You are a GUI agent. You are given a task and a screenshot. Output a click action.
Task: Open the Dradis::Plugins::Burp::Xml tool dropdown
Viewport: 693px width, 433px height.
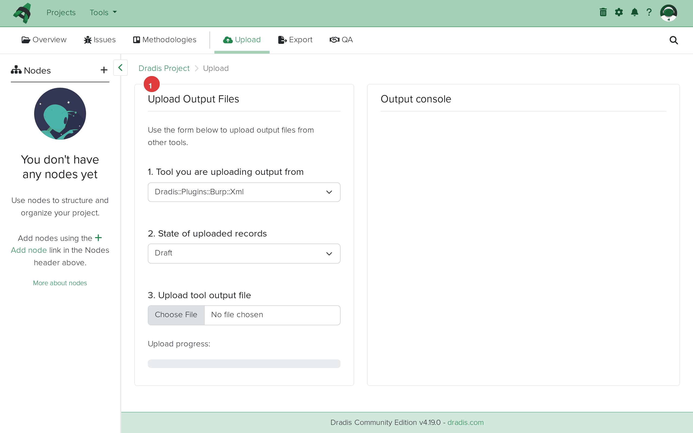(x=244, y=192)
